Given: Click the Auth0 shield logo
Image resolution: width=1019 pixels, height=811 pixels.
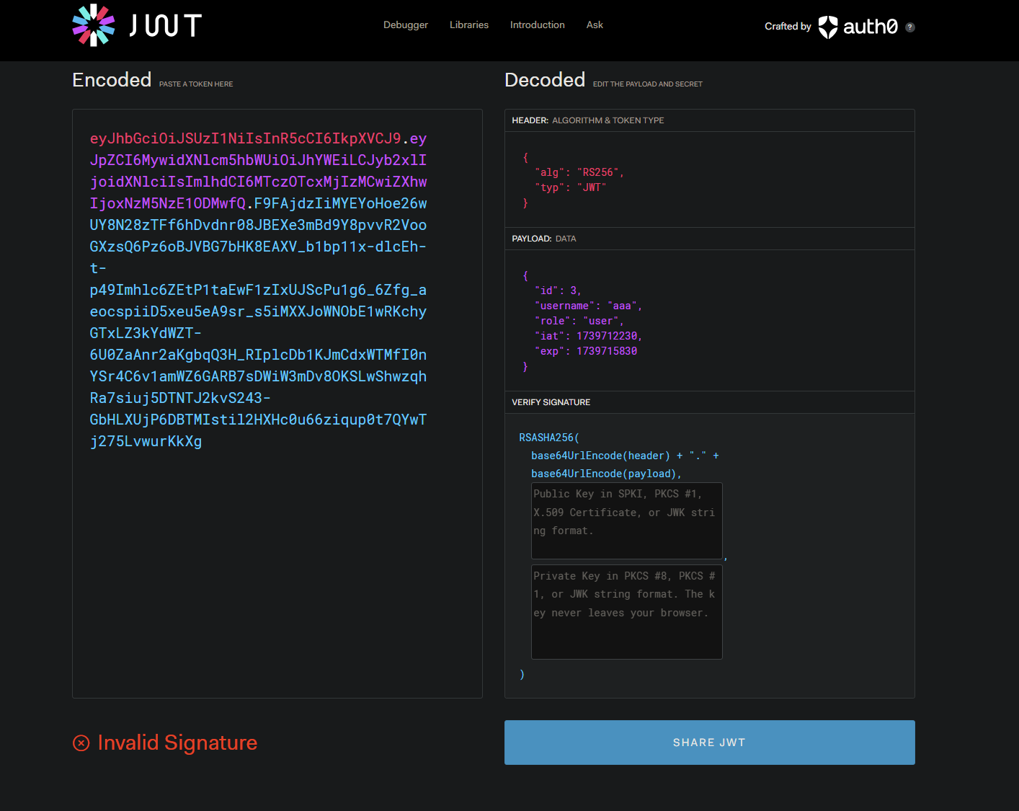Looking at the screenshot, I should tap(828, 27).
